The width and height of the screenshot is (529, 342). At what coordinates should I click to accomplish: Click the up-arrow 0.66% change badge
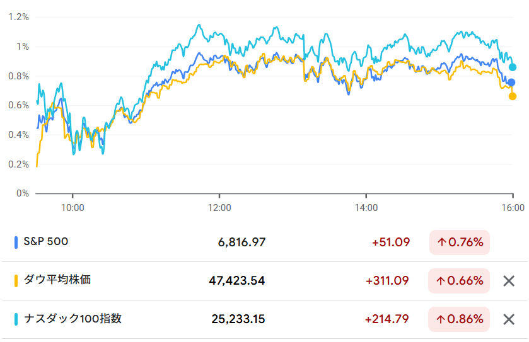click(460, 281)
